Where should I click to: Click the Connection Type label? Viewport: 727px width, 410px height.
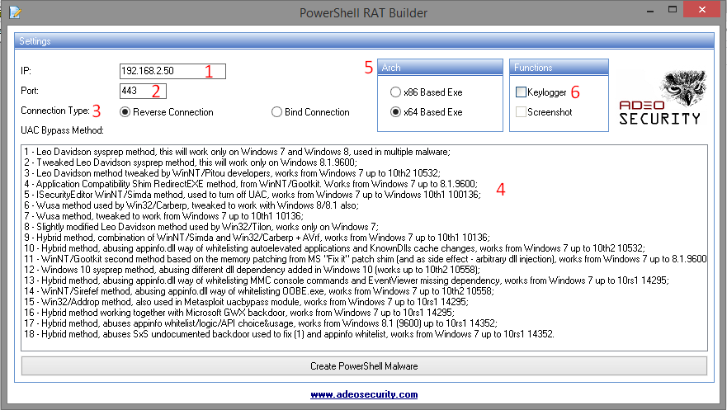pos(55,111)
